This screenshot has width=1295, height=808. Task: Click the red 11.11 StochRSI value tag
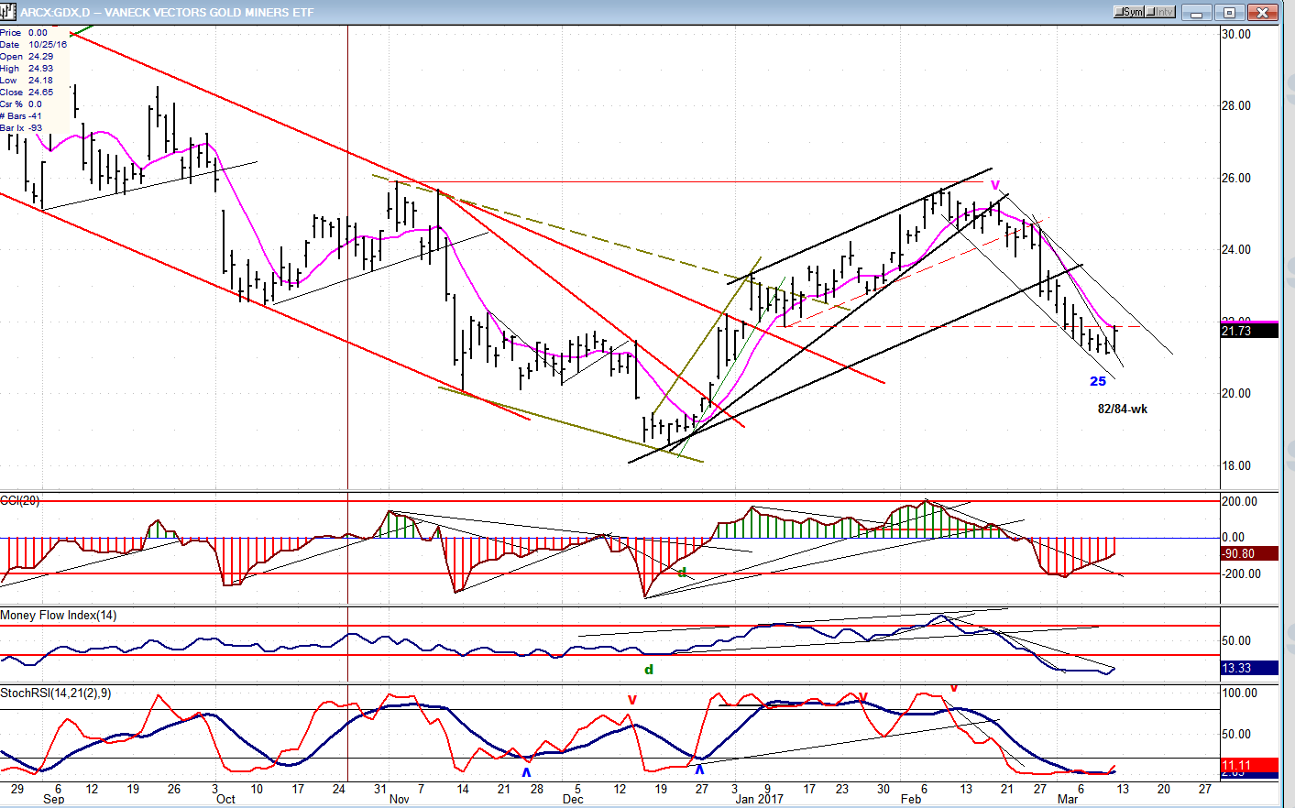point(1249,765)
